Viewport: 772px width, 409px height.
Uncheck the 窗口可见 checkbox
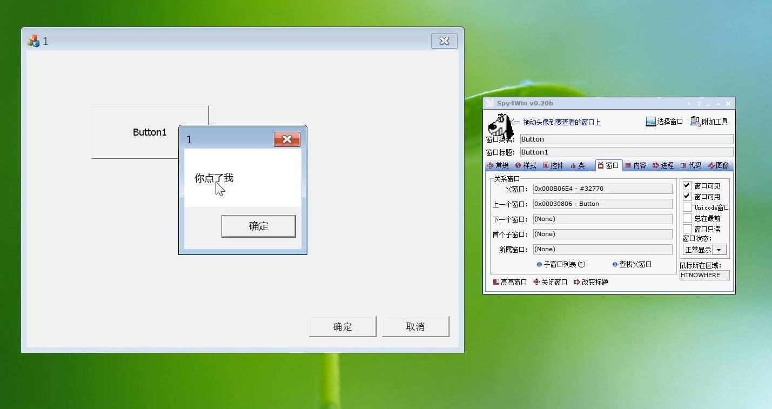687,185
